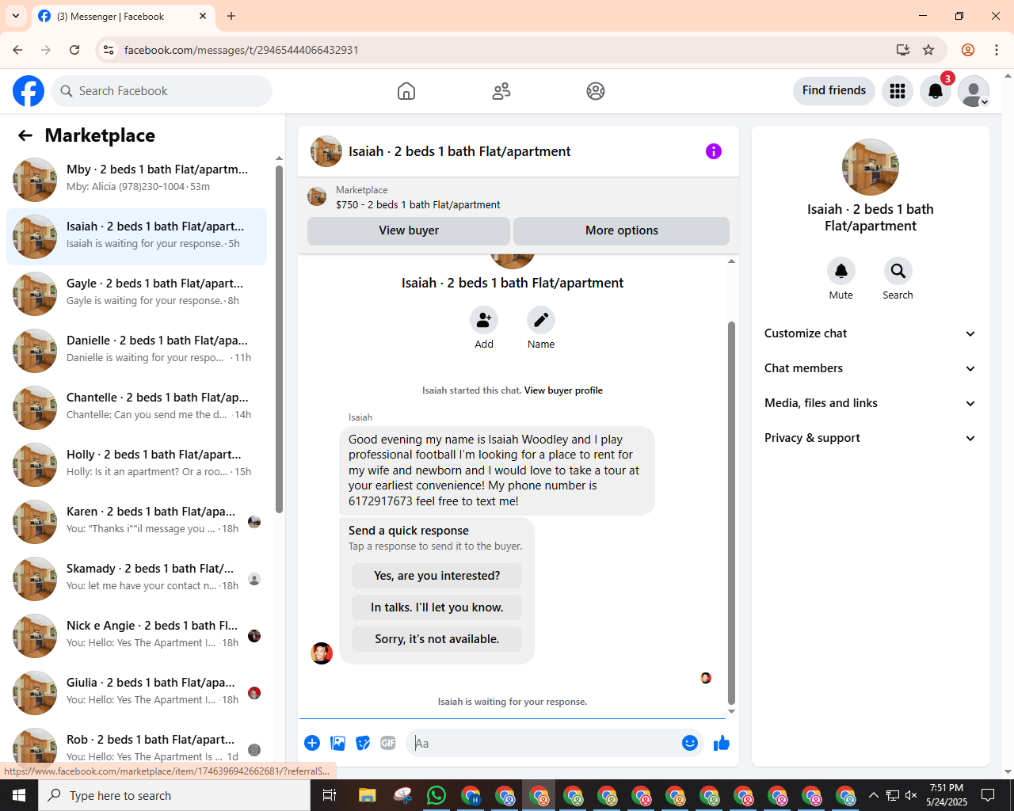Open File Explorer from the taskbar
This screenshot has height=811, width=1014.
pyautogui.click(x=367, y=795)
